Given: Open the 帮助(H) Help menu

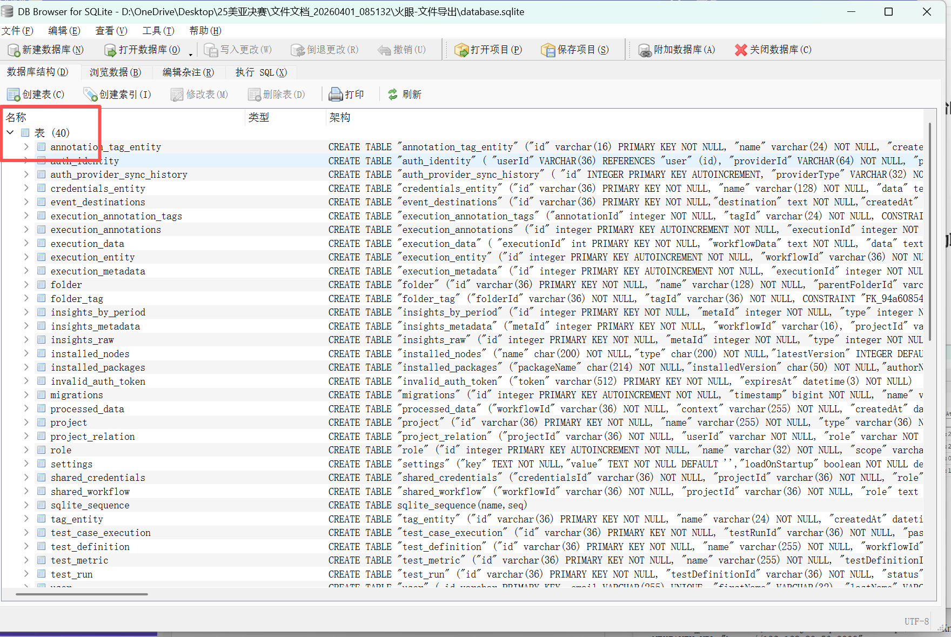Looking at the screenshot, I should 205,31.
